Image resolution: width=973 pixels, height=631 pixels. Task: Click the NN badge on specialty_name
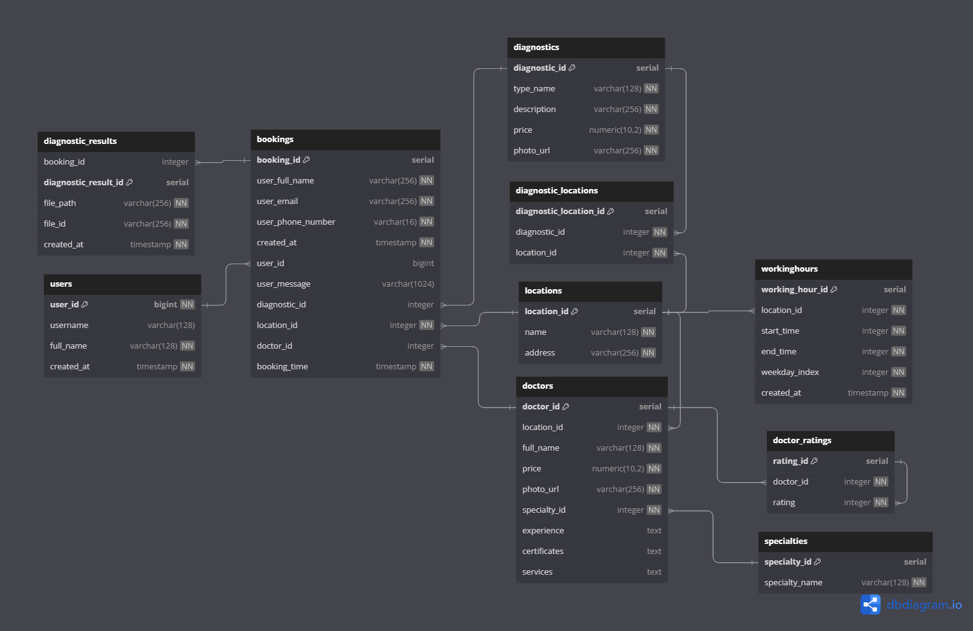(x=919, y=583)
